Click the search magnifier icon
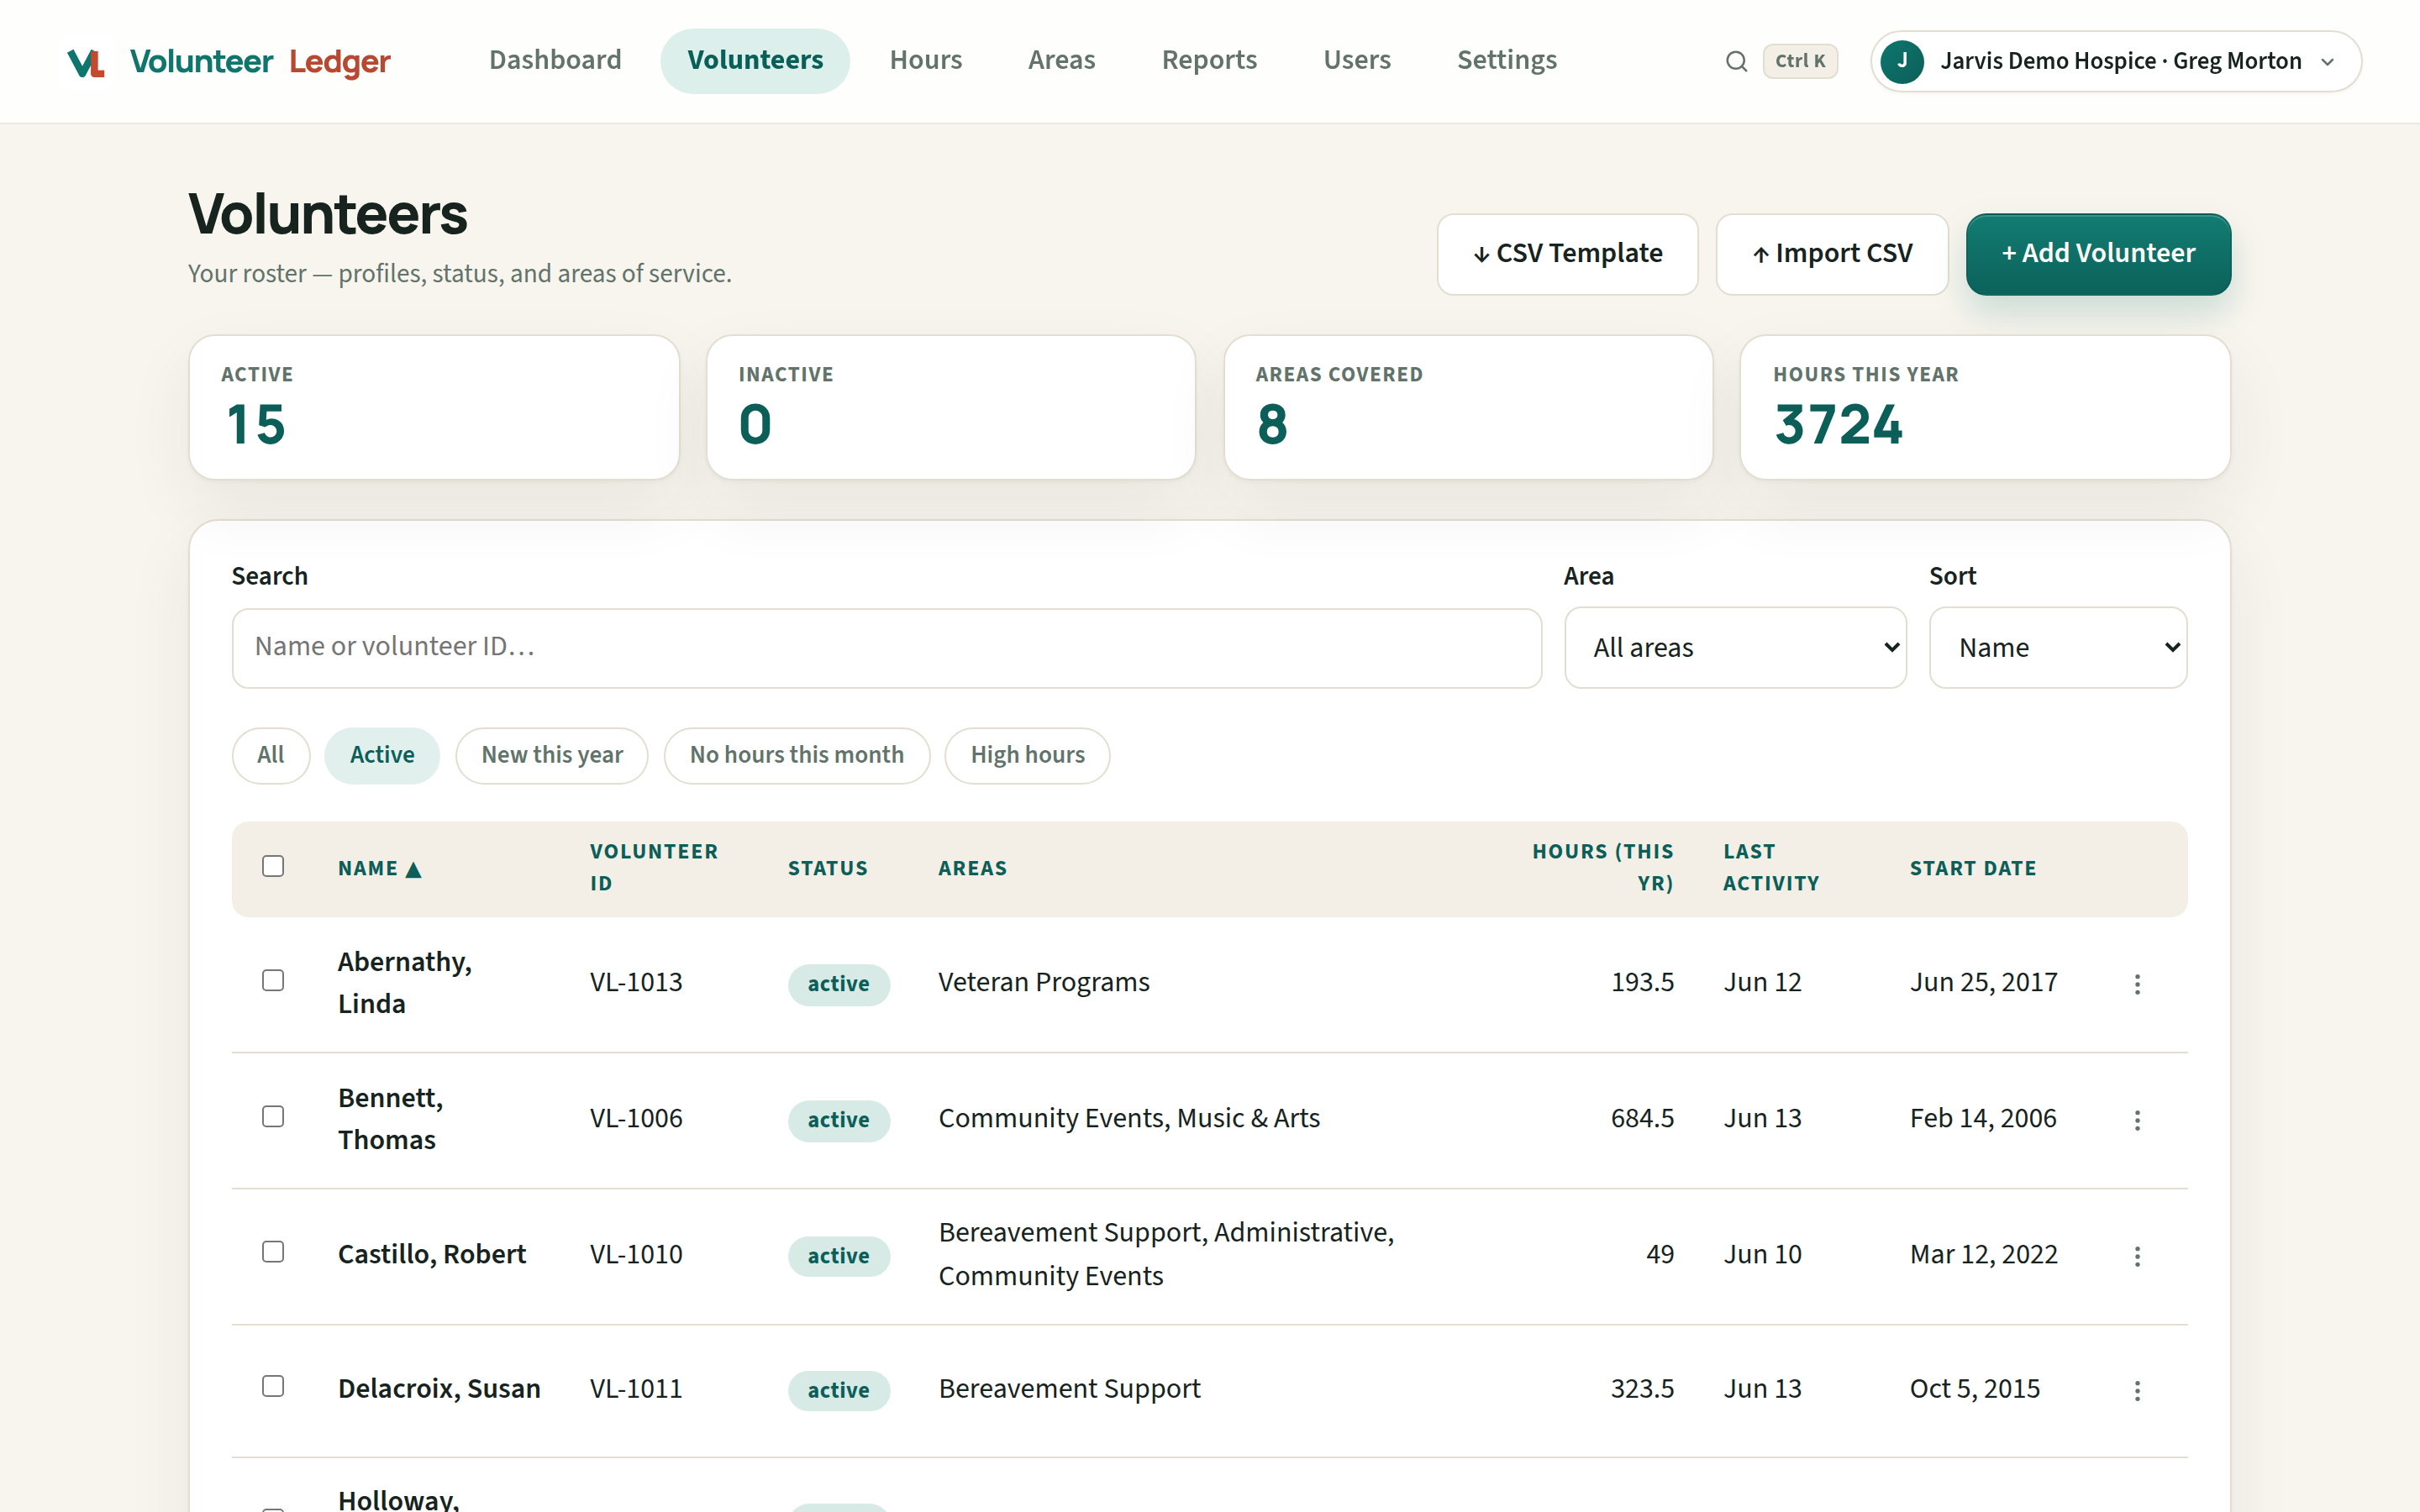The height and width of the screenshot is (1512, 2420). [1736, 62]
